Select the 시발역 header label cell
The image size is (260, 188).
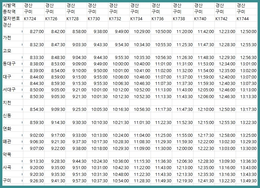pos(12,5)
